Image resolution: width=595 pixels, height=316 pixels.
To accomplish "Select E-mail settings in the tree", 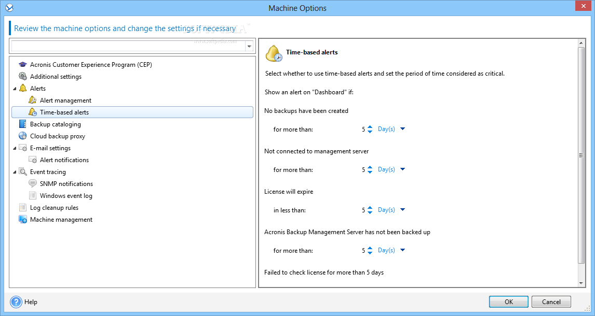I will (x=50, y=148).
